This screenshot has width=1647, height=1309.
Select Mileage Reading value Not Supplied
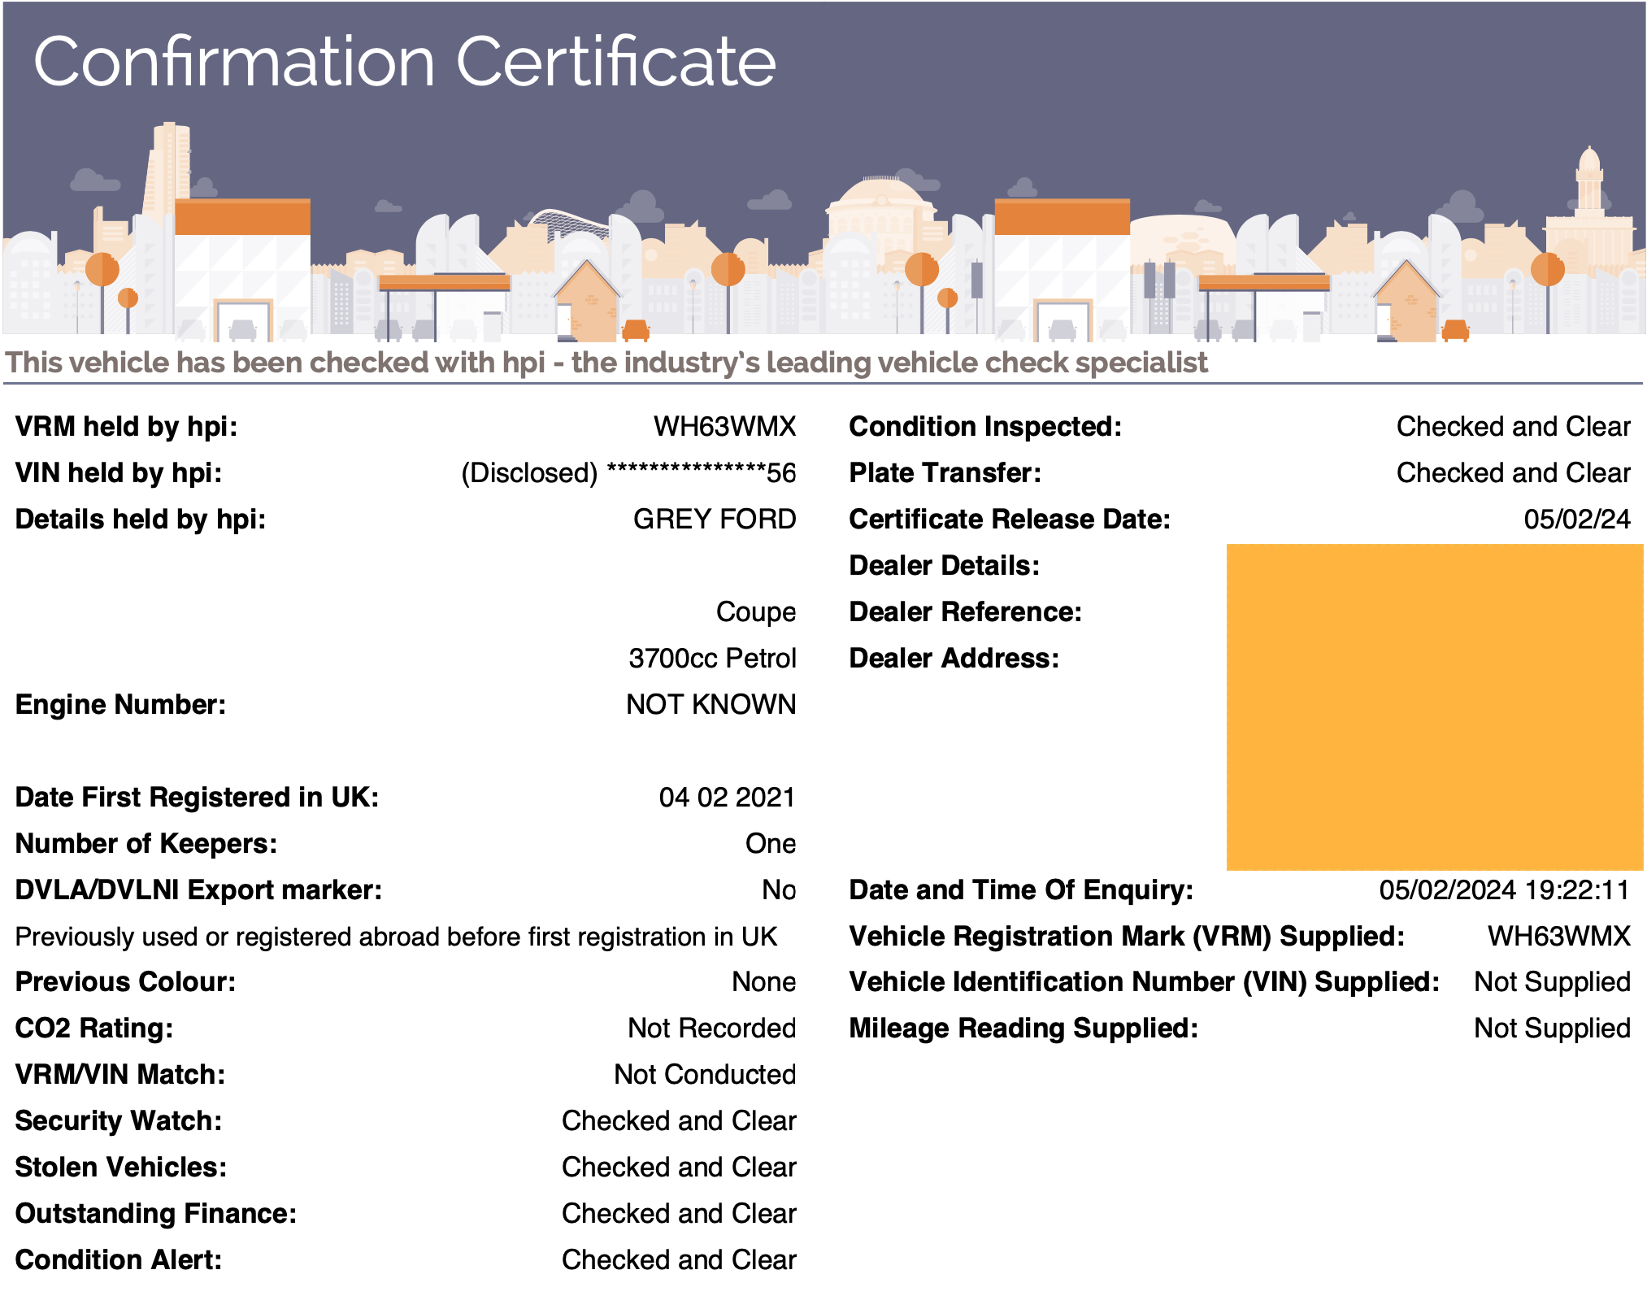coord(1553,1028)
